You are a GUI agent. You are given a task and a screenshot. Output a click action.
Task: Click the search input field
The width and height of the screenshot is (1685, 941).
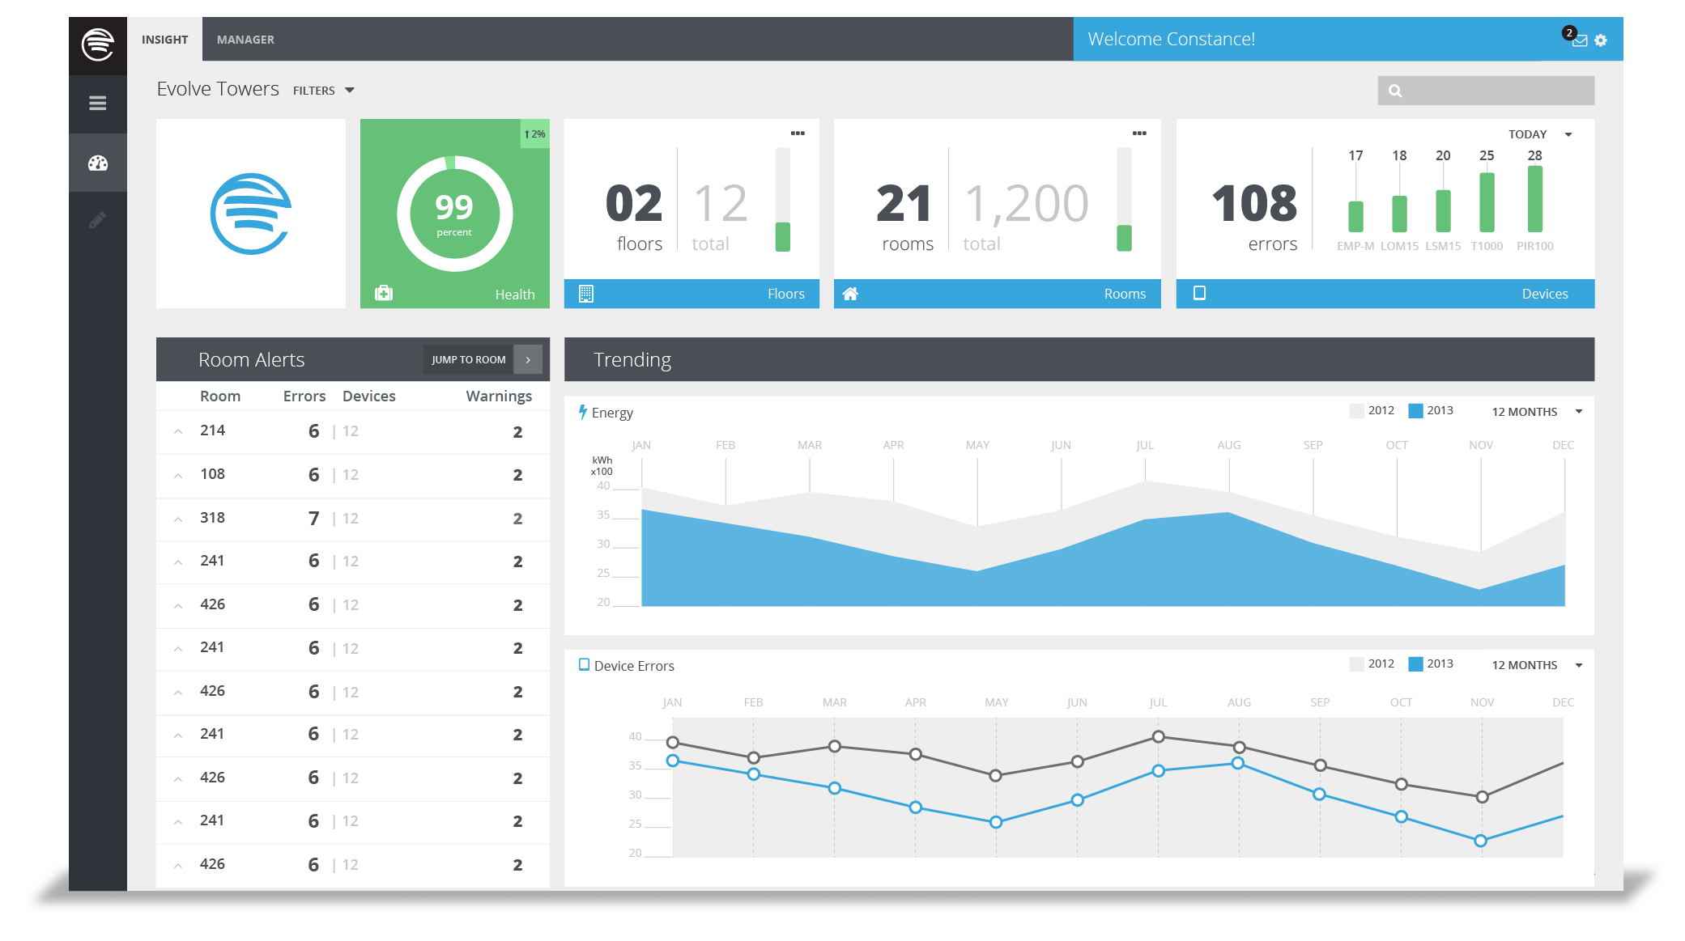(1496, 91)
